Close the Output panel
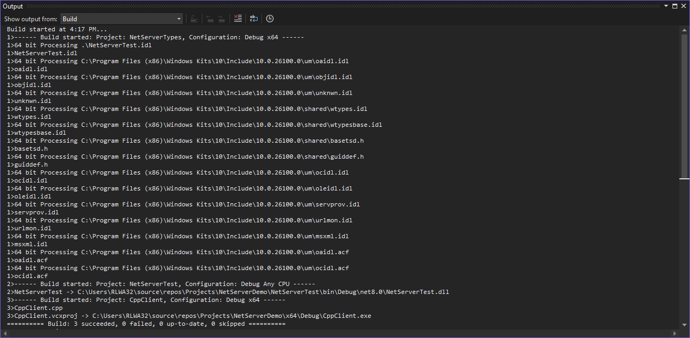This screenshot has height=338, width=690. (683, 6)
